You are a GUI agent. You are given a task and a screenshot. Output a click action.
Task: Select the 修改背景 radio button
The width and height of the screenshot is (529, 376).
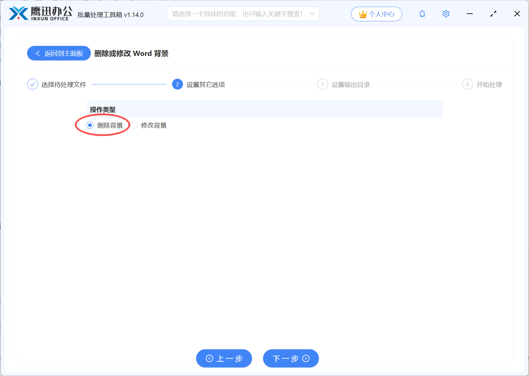tap(134, 125)
